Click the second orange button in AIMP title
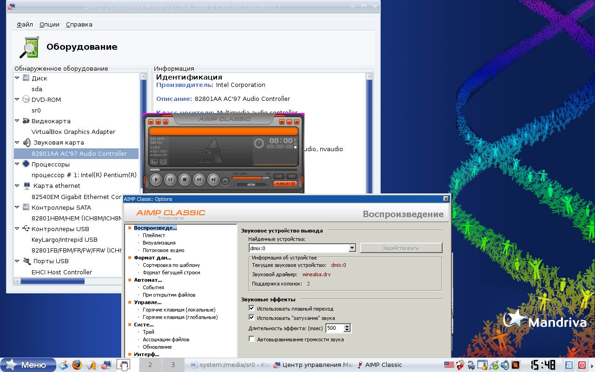The height and width of the screenshot is (372, 595). [158, 121]
